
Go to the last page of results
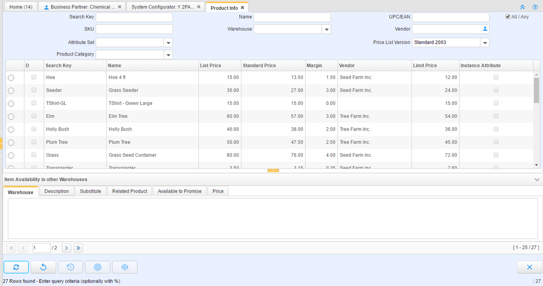[78, 248]
